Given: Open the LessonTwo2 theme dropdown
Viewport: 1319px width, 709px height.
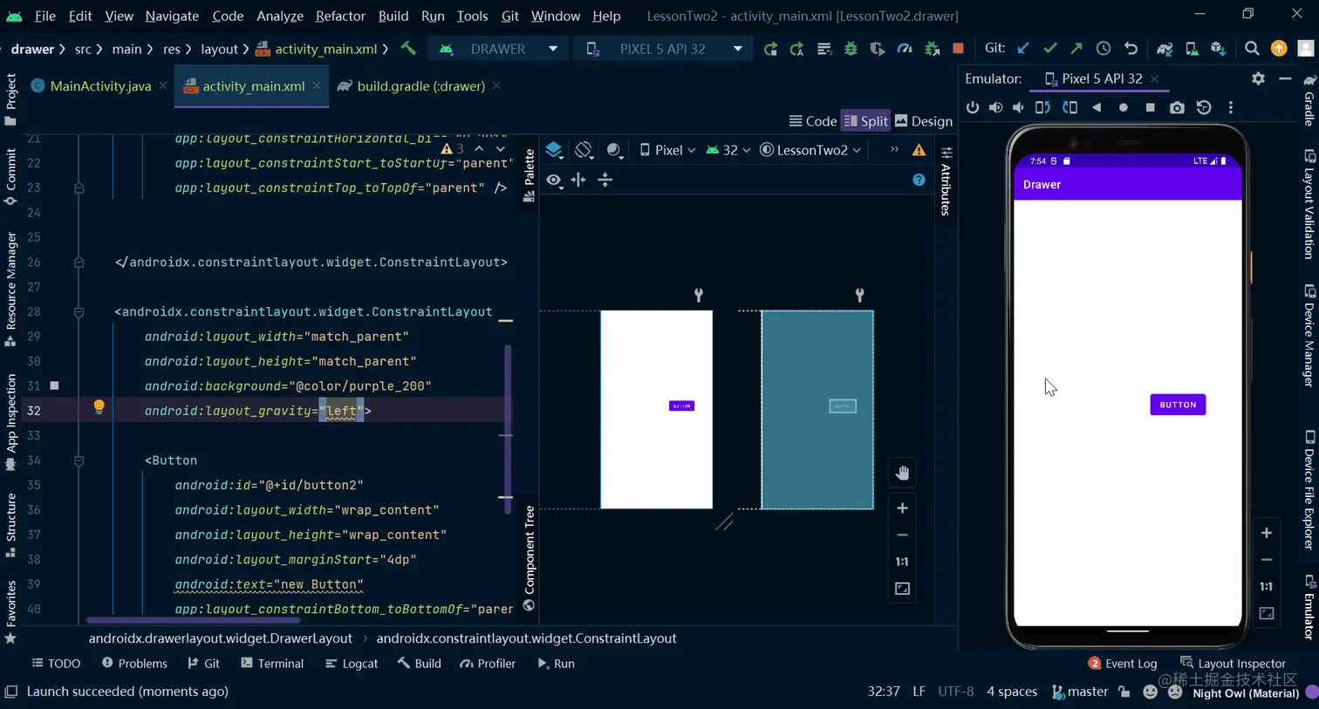Looking at the screenshot, I should (x=810, y=150).
